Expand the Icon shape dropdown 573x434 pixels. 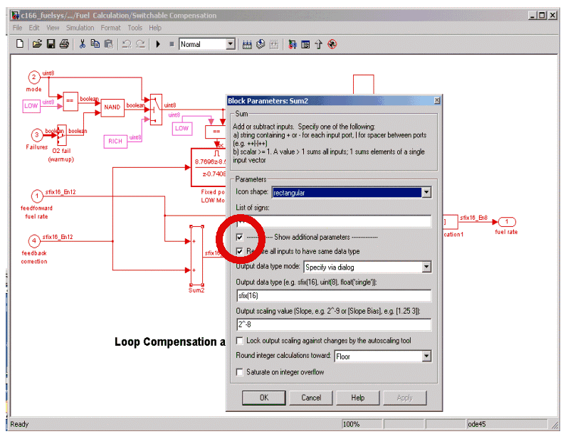426,192
